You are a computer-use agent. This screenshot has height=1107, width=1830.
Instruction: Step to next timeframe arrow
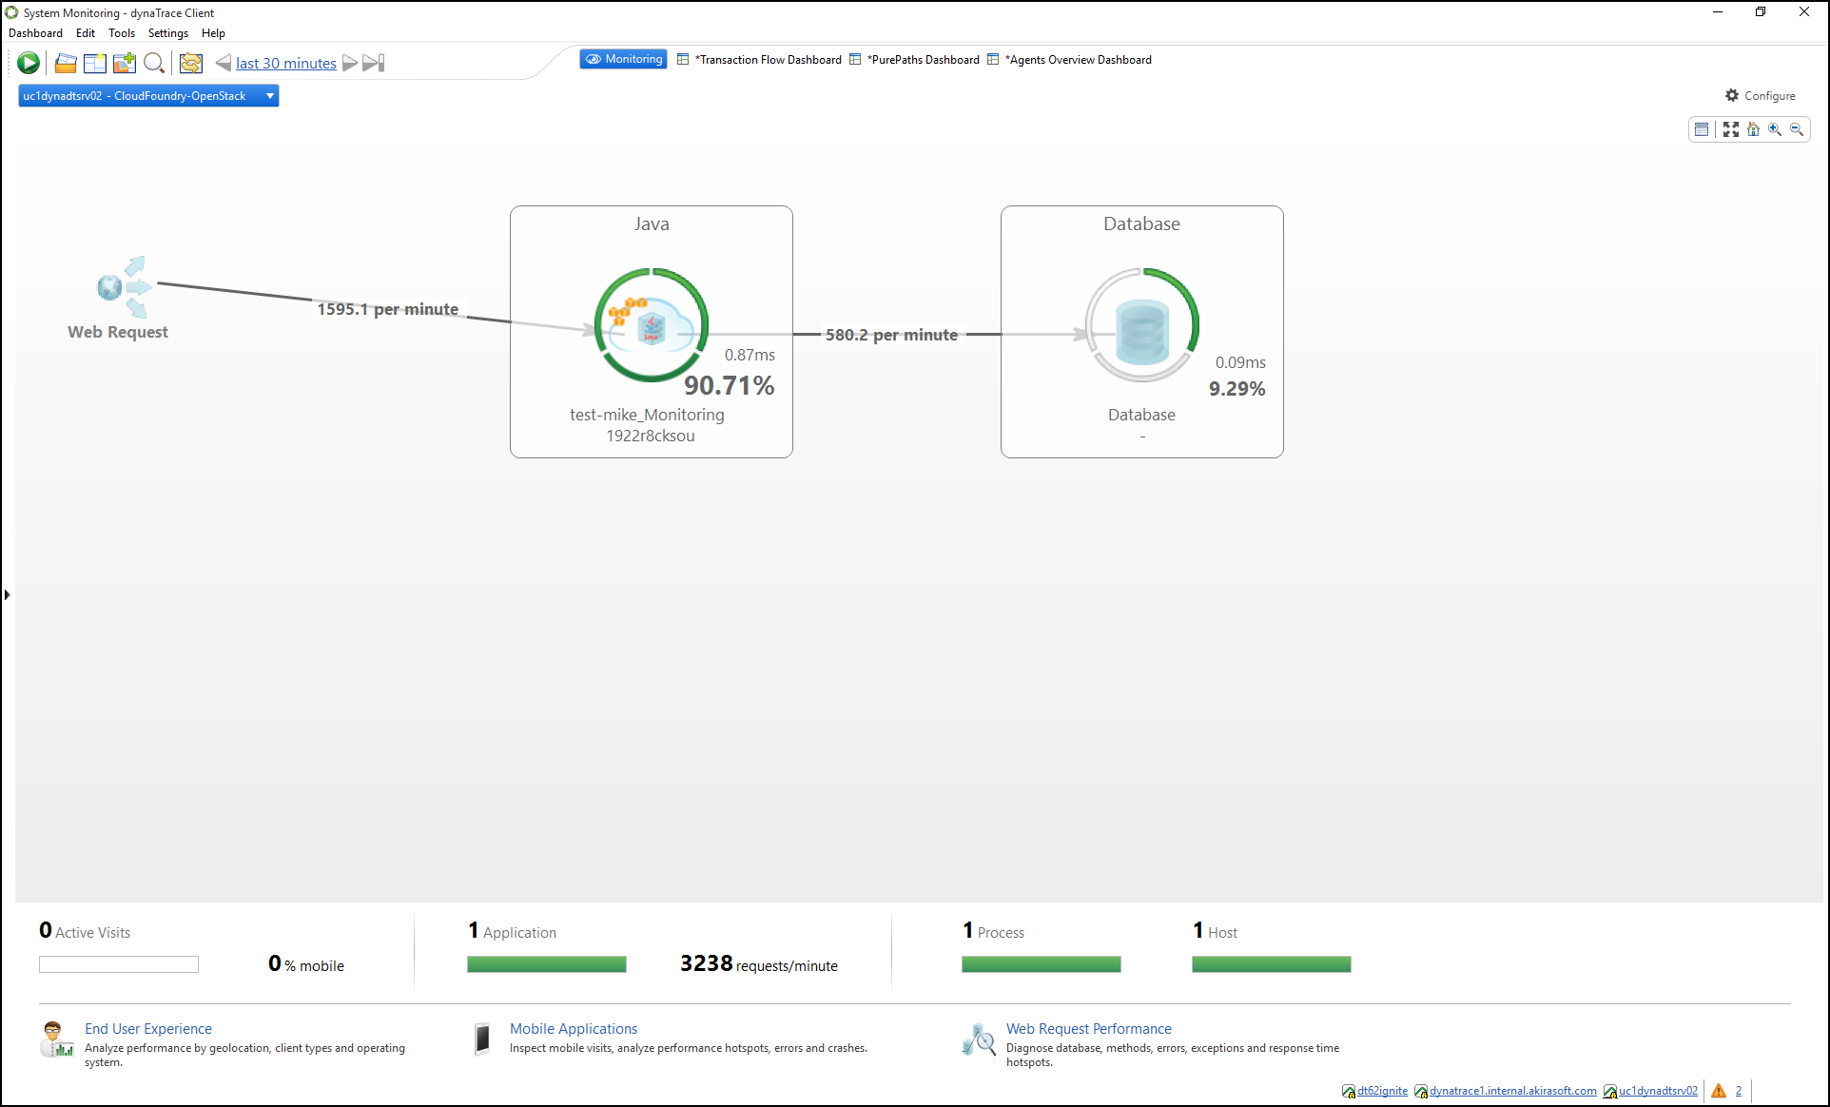pyautogui.click(x=350, y=63)
